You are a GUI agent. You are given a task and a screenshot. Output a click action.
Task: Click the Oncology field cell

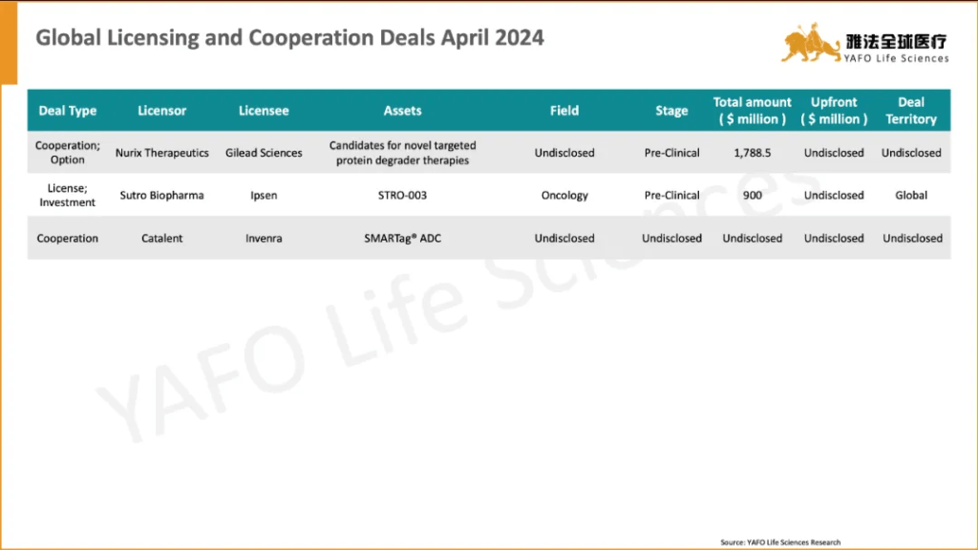[x=564, y=196]
